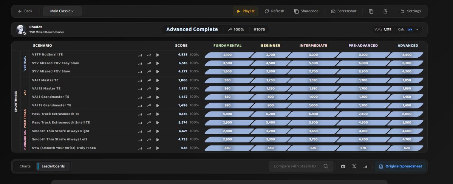Show leaderboard bars for VSTP NotSmall TE

coord(140,55)
